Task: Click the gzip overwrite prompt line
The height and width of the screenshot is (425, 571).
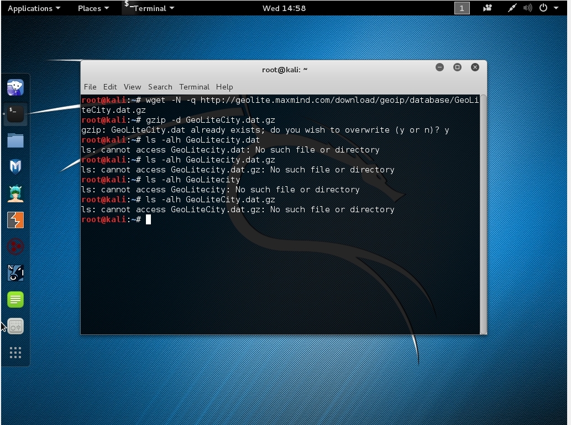Action: point(265,130)
